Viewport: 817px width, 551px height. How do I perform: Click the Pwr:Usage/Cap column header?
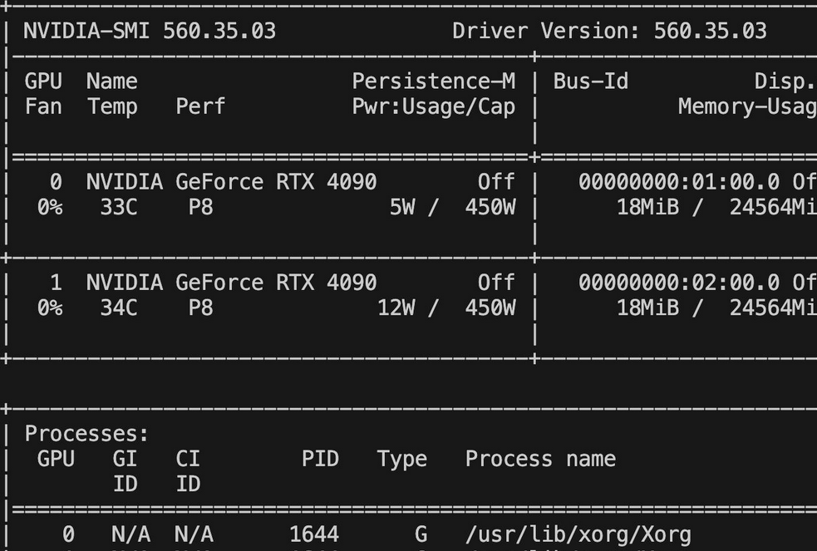pyautogui.click(x=434, y=107)
